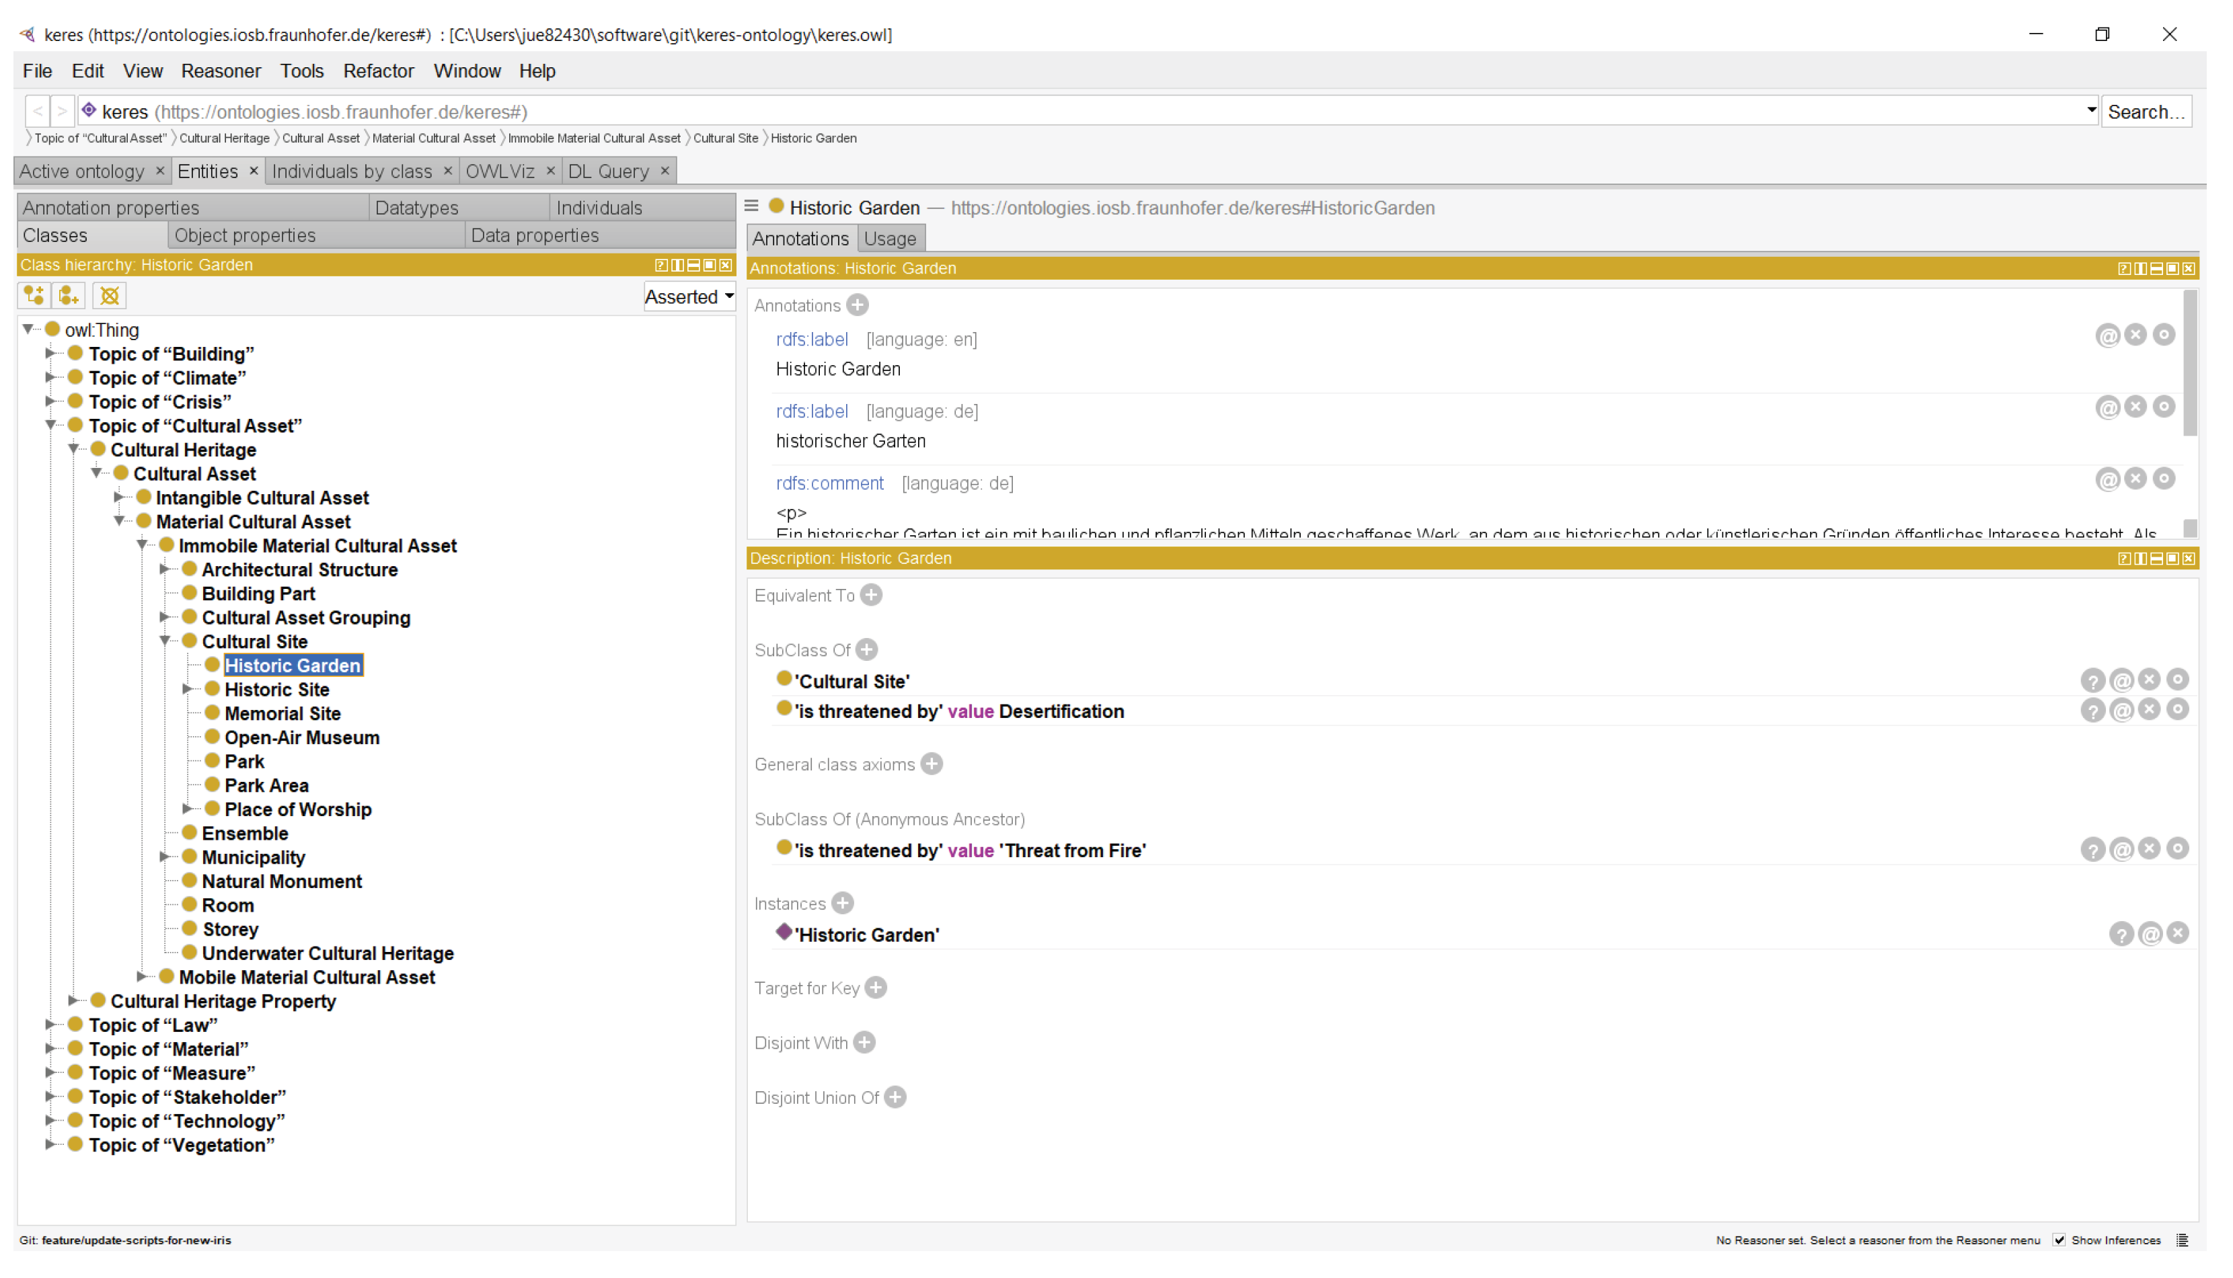This screenshot has height=1278, width=2233.
Task: Open the Reasoner menu
Action: coord(221,71)
